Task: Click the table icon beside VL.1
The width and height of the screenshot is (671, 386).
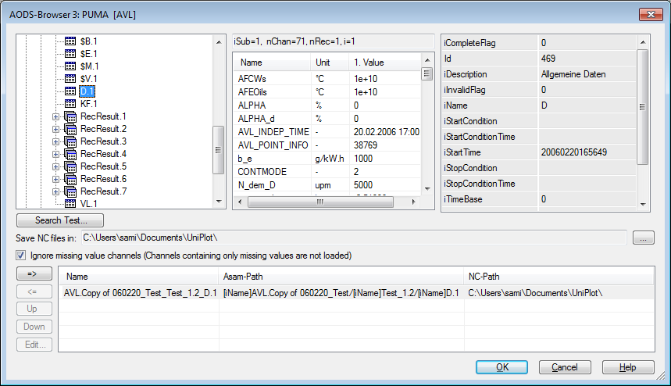Action: (70, 203)
